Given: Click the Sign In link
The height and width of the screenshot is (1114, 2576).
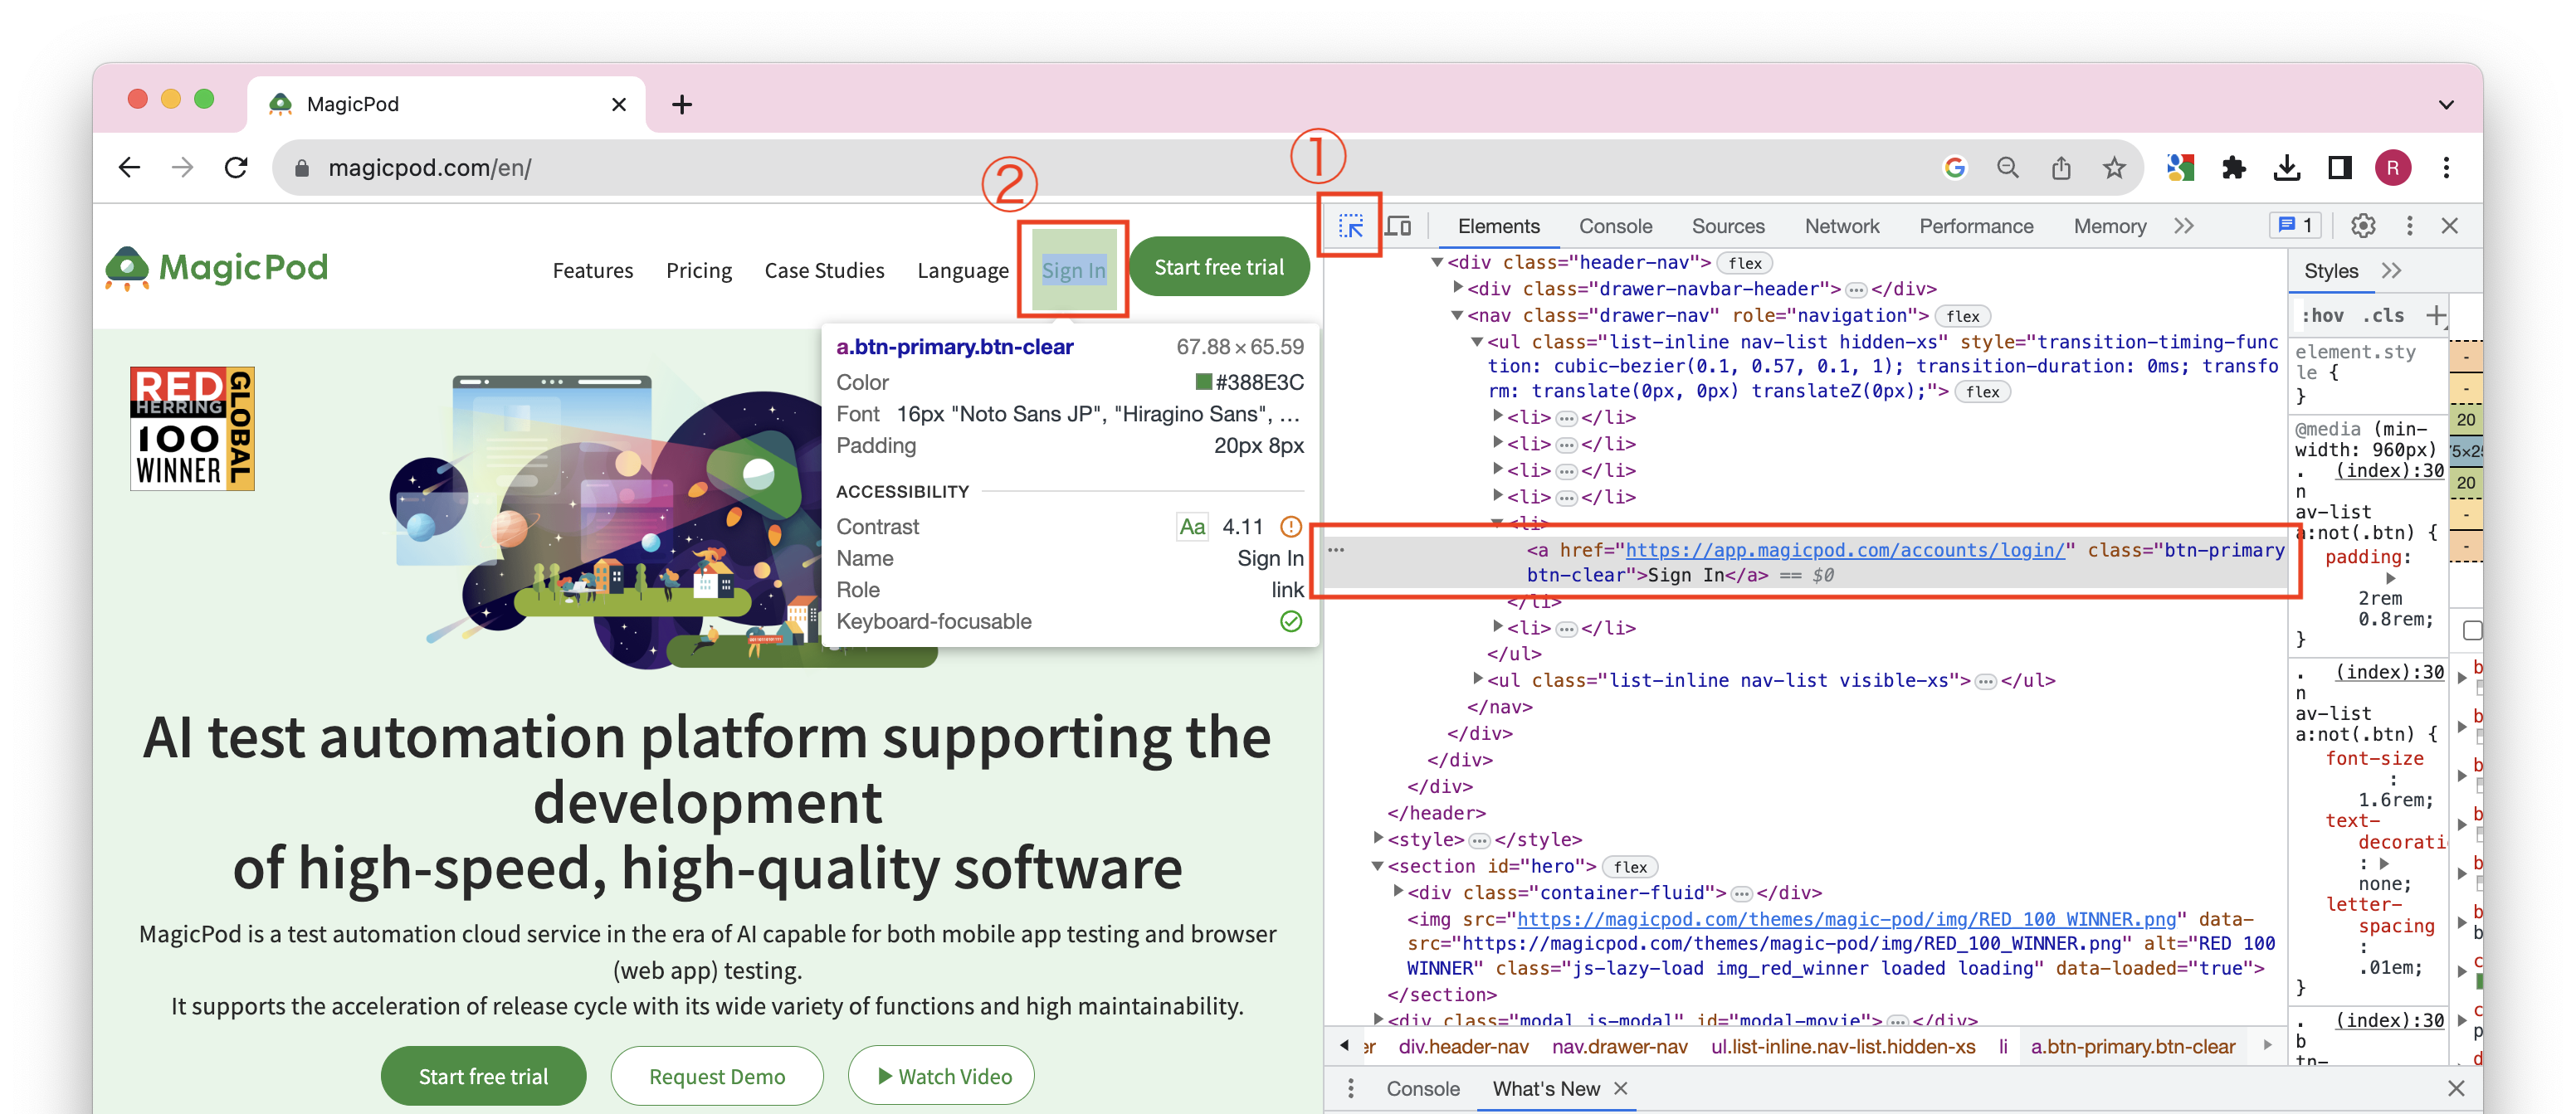Looking at the screenshot, I should [1074, 270].
